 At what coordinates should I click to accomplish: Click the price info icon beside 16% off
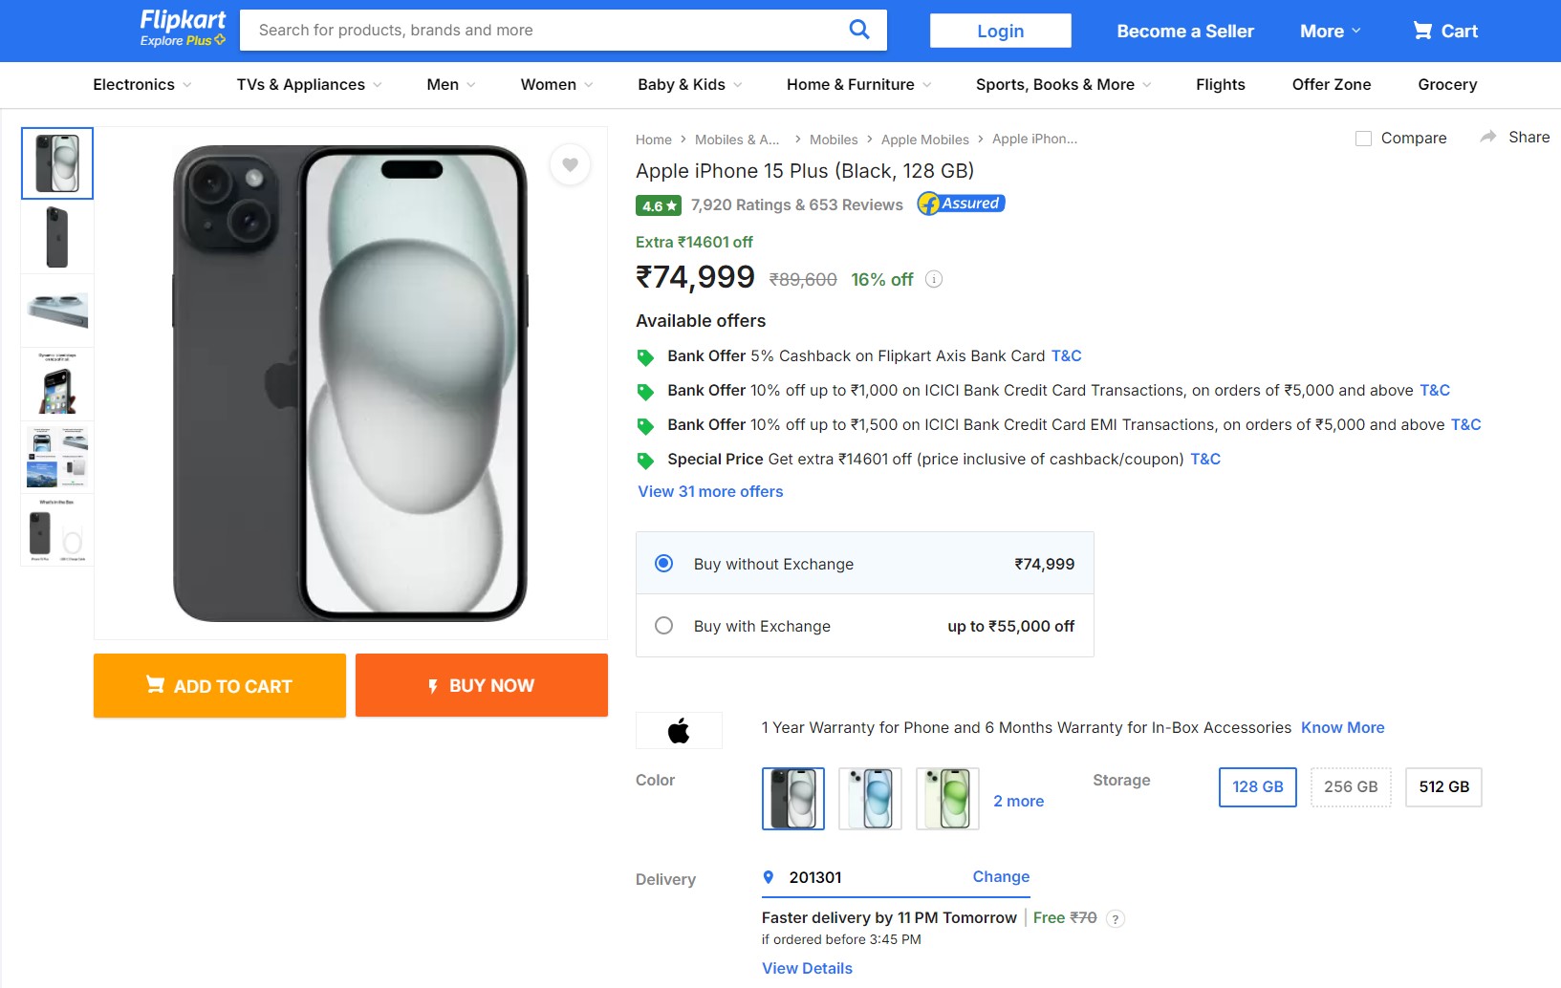(x=934, y=279)
